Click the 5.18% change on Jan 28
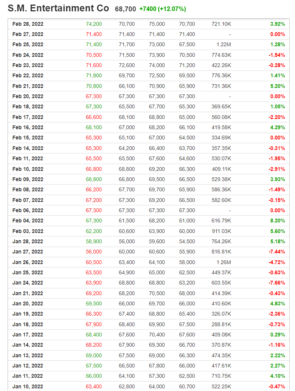 click(x=278, y=241)
